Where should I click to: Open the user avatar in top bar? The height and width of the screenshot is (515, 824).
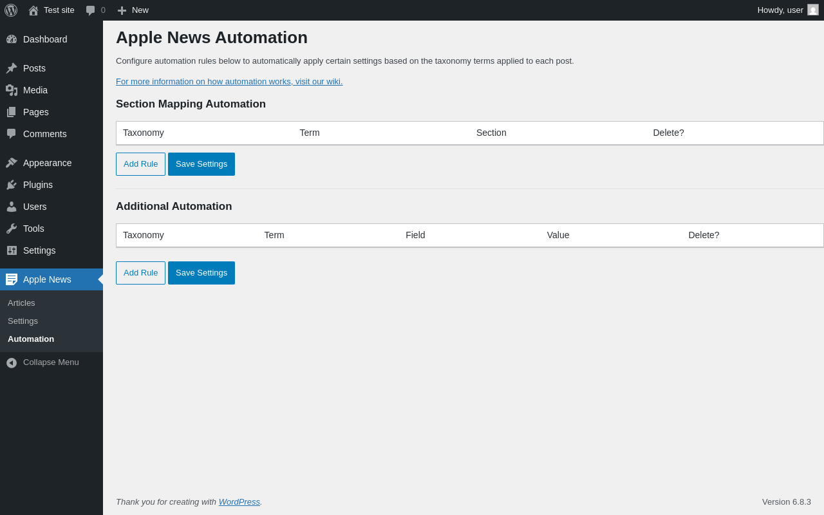(813, 10)
